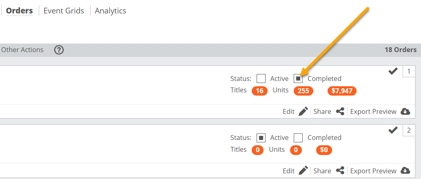This screenshot has height=179, width=421.
Task: Click the help question mark icon
Action: click(x=59, y=50)
